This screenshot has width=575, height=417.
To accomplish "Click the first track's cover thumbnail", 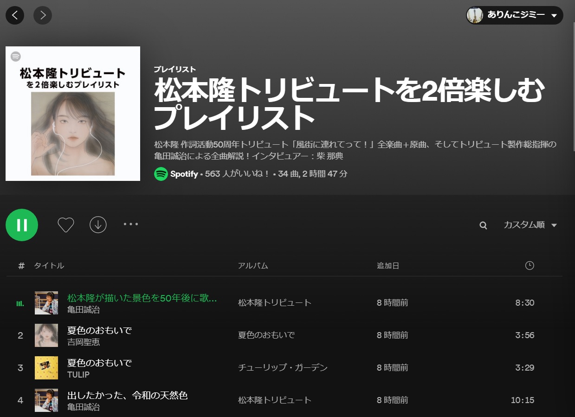I will 46,303.
